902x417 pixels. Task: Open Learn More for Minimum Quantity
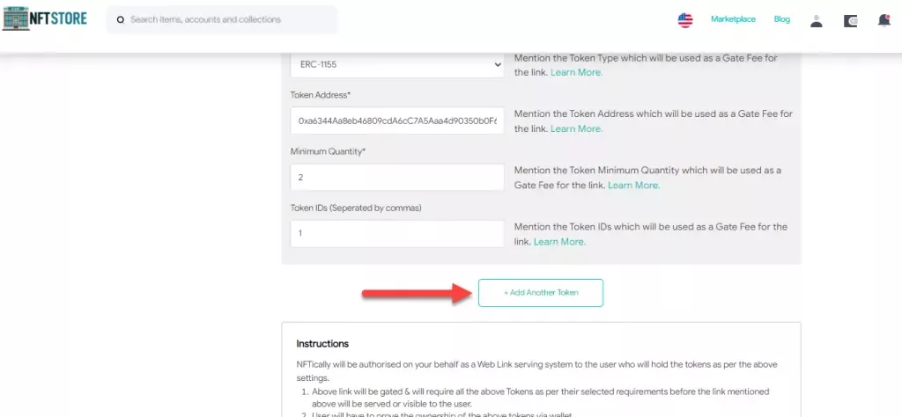[x=633, y=185]
